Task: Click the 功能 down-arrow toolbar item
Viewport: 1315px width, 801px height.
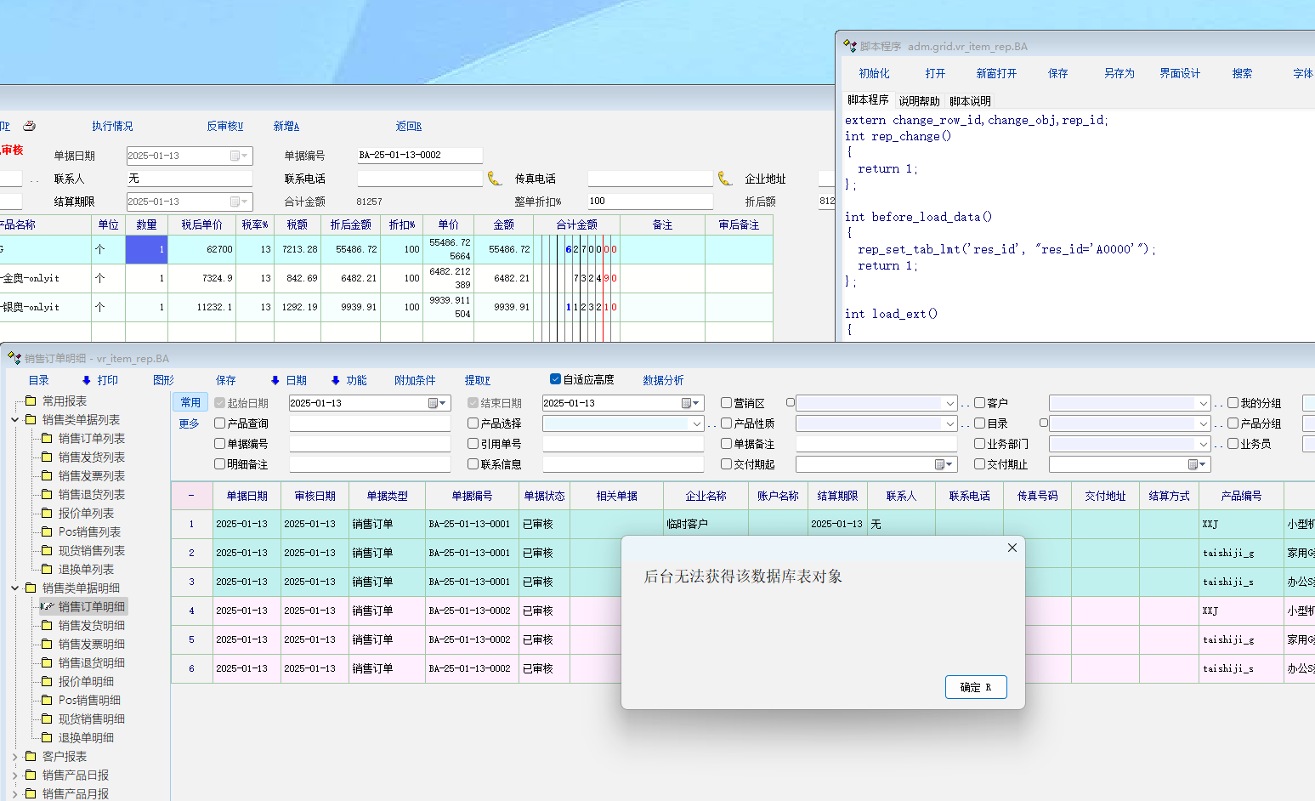Action: 349,380
